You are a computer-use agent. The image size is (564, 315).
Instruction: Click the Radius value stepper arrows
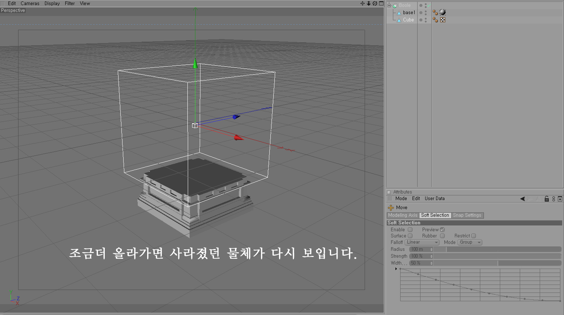[431, 249]
